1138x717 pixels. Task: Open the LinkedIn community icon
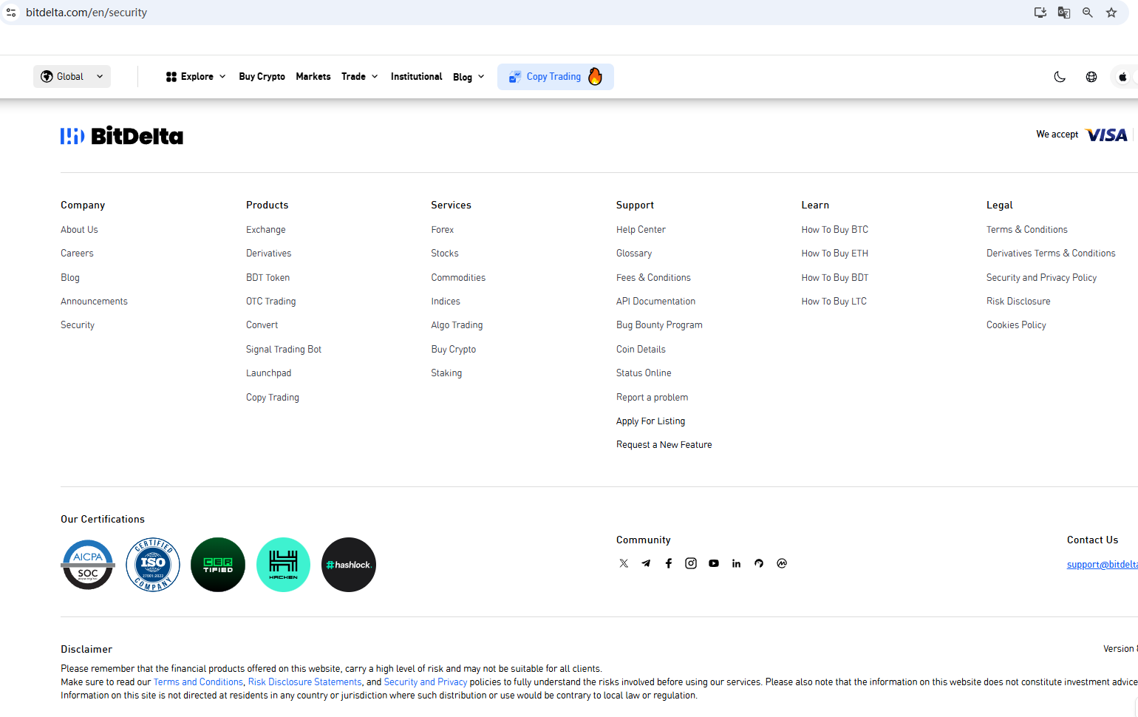click(736, 563)
